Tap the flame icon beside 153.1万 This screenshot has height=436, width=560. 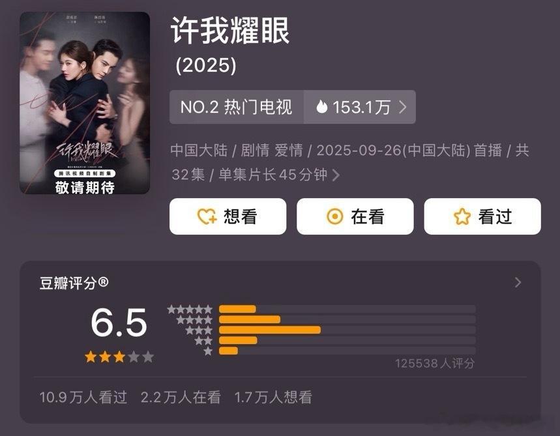point(322,107)
